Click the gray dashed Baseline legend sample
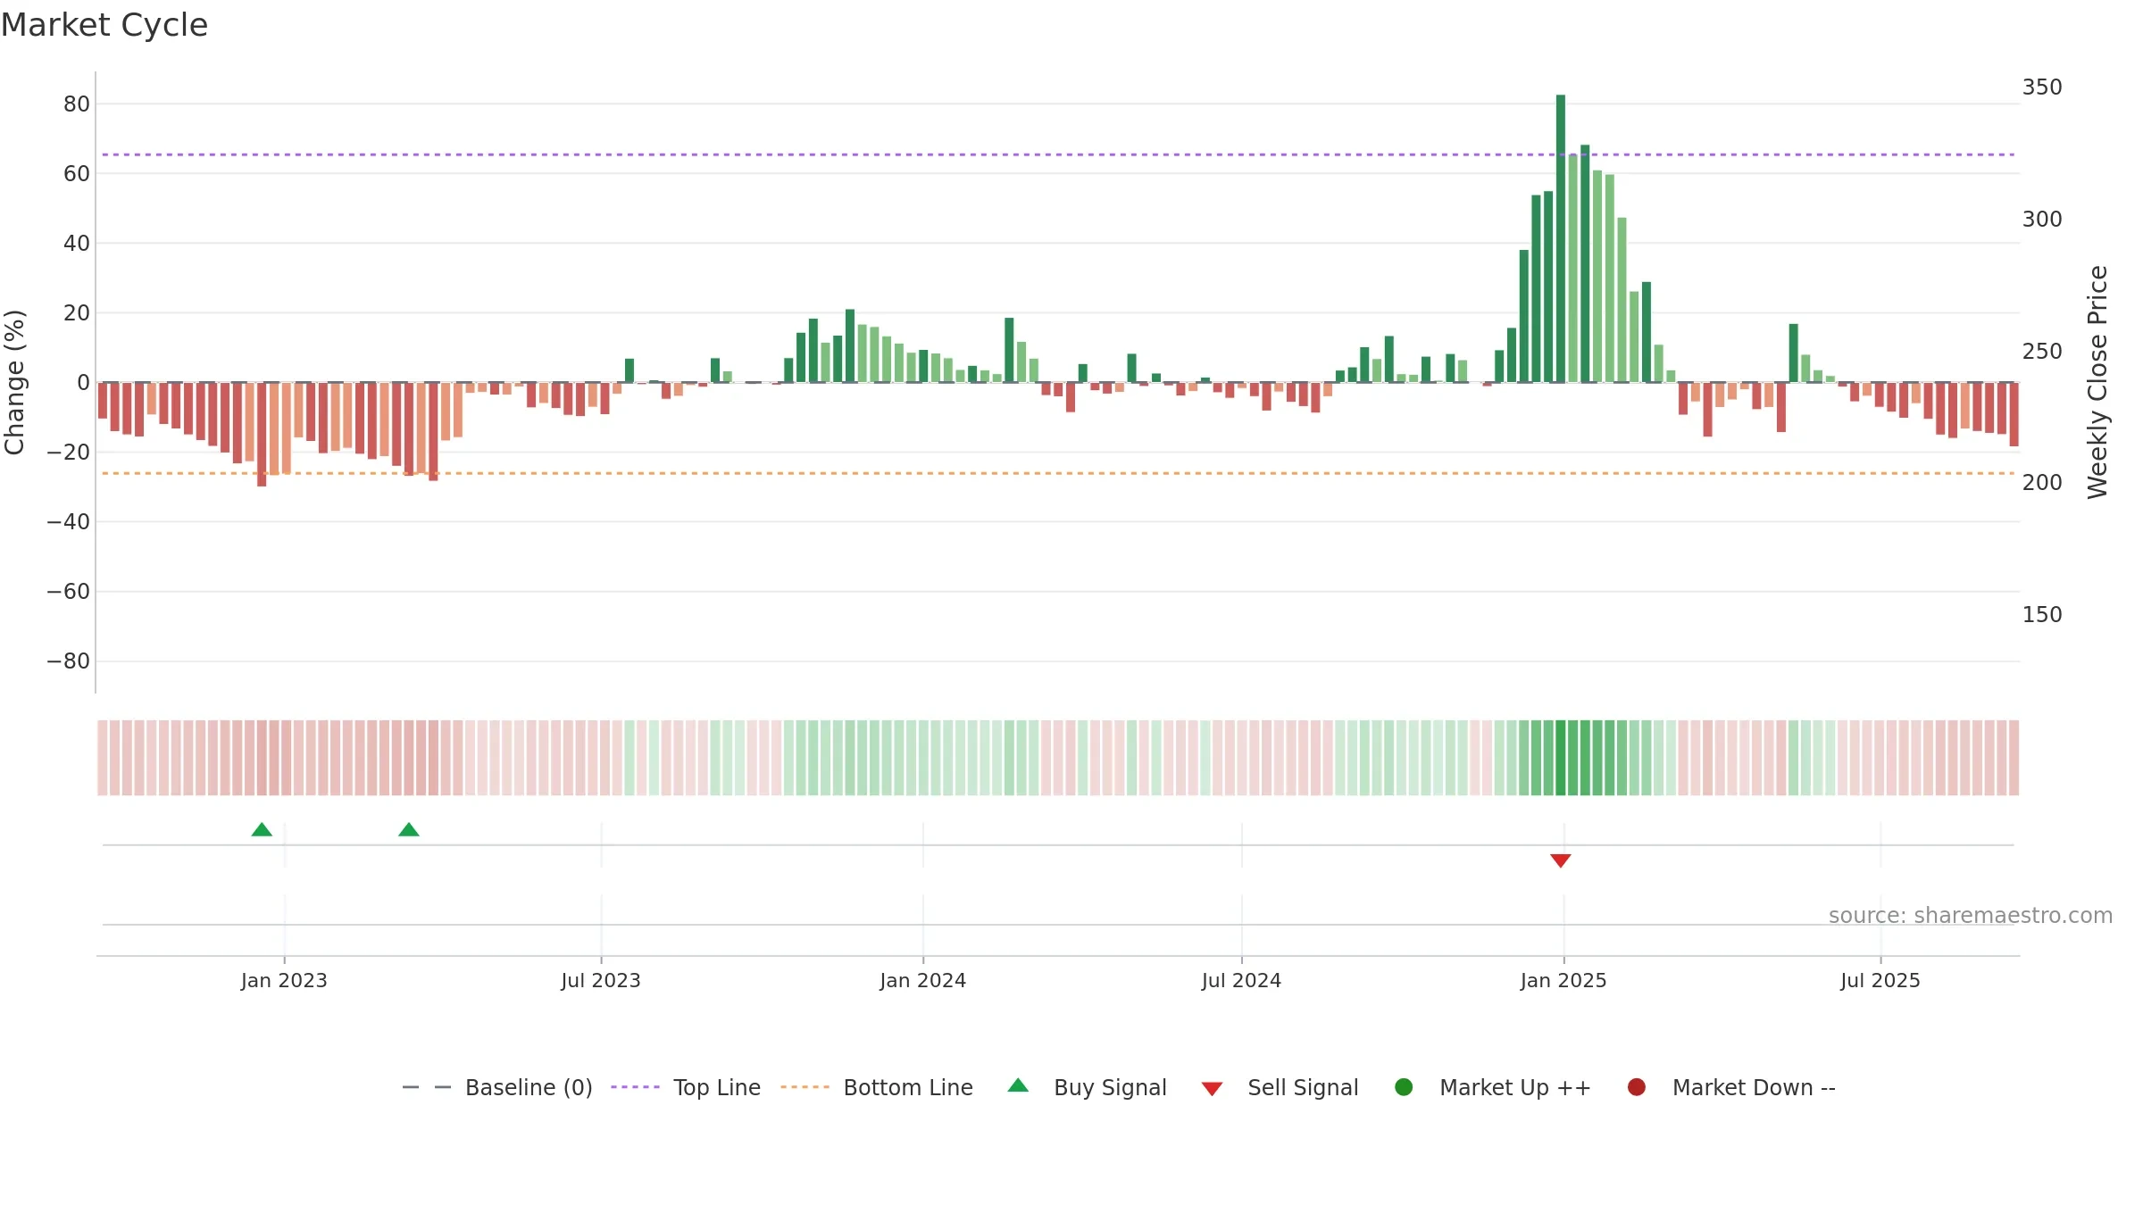2143x1205 pixels. point(427,1087)
